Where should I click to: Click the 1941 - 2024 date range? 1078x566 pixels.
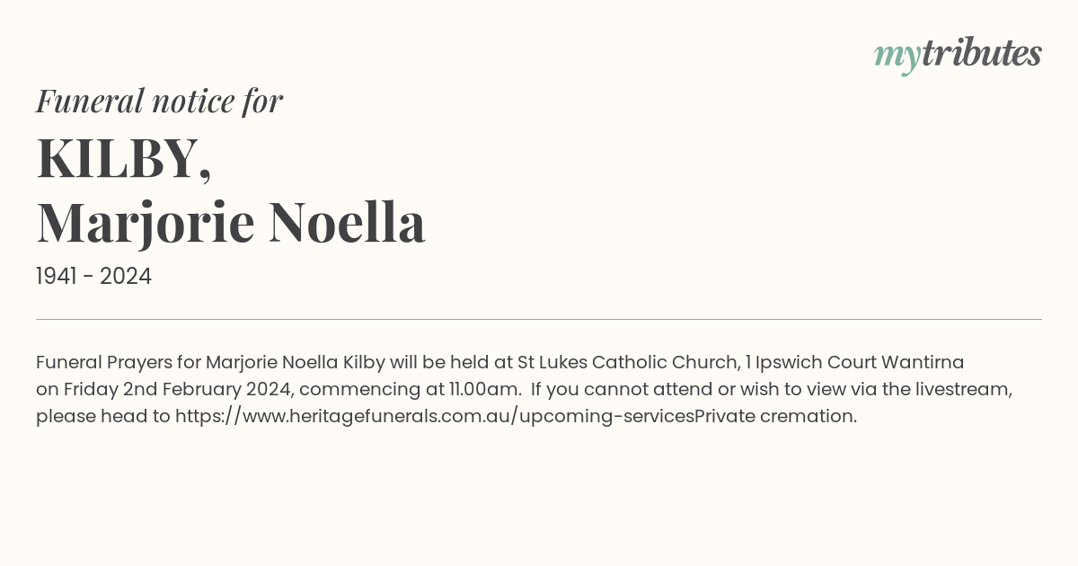point(93,277)
